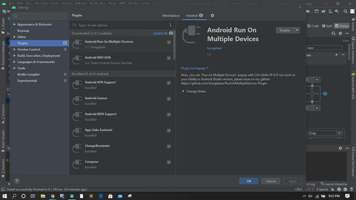Open the plugin list options kebab menu
Image resolution: width=356 pixels, height=200 pixels.
(170, 25)
